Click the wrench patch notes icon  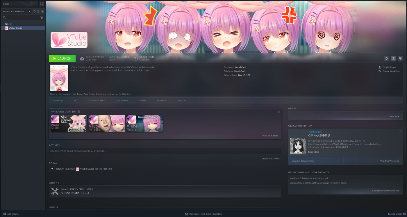point(55,191)
